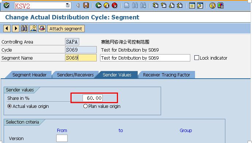
Task: Go to the previous segment arrow button
Action: coord(7,29)
